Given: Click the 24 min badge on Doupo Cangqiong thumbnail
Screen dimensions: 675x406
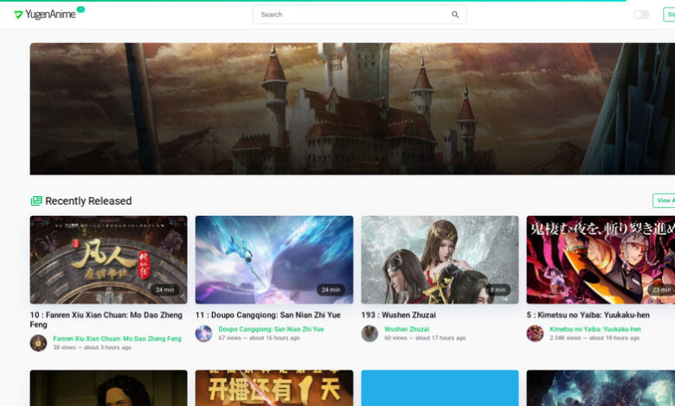Looking at the screenshot, I should click(x=331, y=290).
